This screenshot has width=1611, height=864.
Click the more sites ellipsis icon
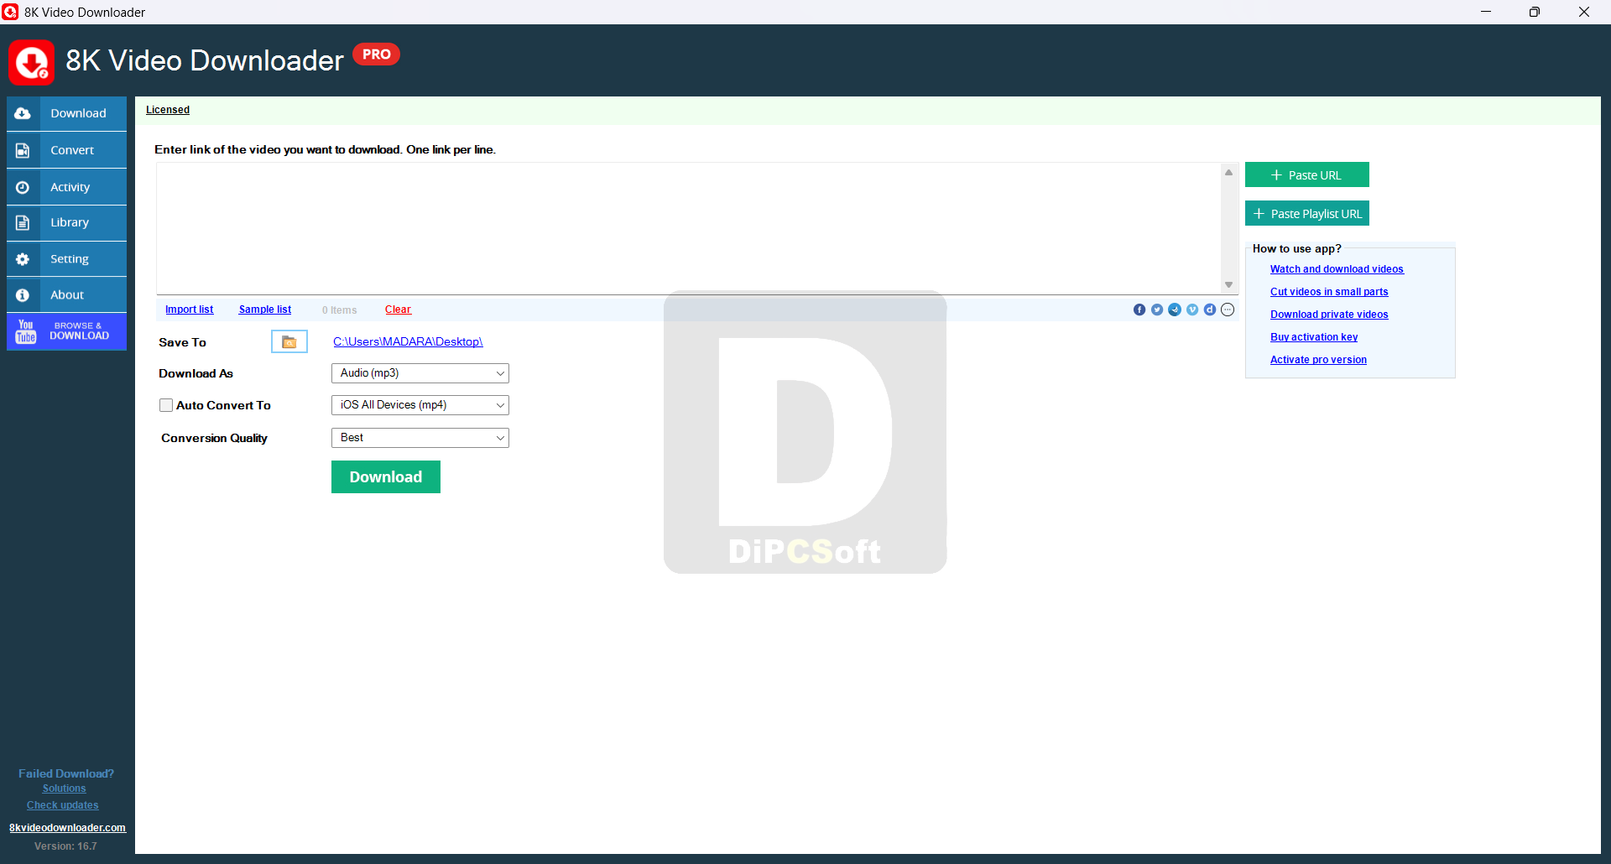click(x=1228, y=310)
